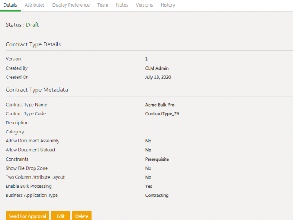Viewport: 293px width, 220px height.
Task: View the History tab
Action: coord(168,5)
